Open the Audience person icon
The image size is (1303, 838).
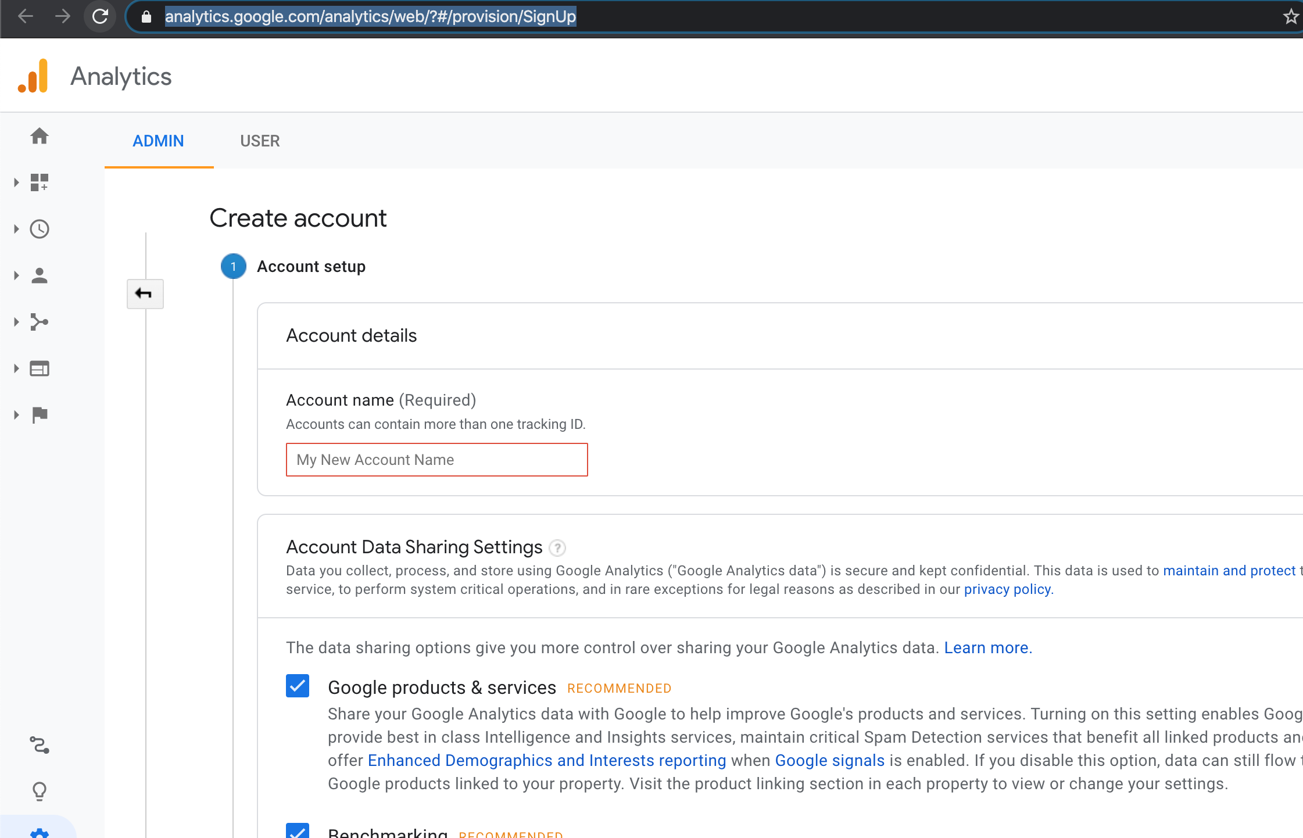point(40,275)
